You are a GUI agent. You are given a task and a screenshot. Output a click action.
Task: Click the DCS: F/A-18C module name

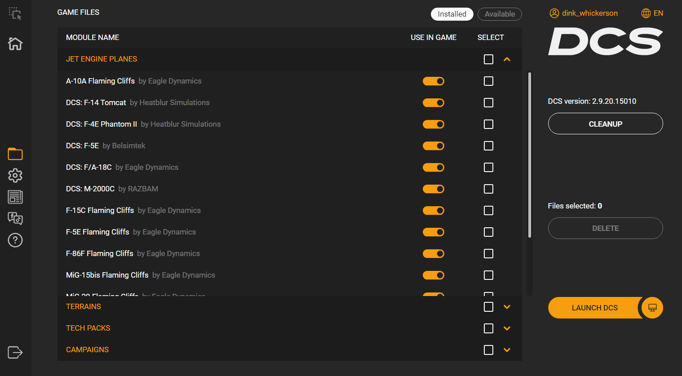[x=89, y=167]
